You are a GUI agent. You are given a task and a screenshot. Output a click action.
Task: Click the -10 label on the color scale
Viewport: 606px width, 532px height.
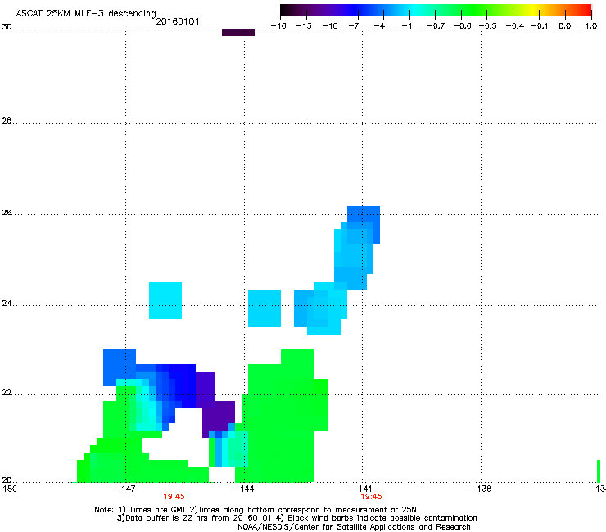[x=330, y=26]
